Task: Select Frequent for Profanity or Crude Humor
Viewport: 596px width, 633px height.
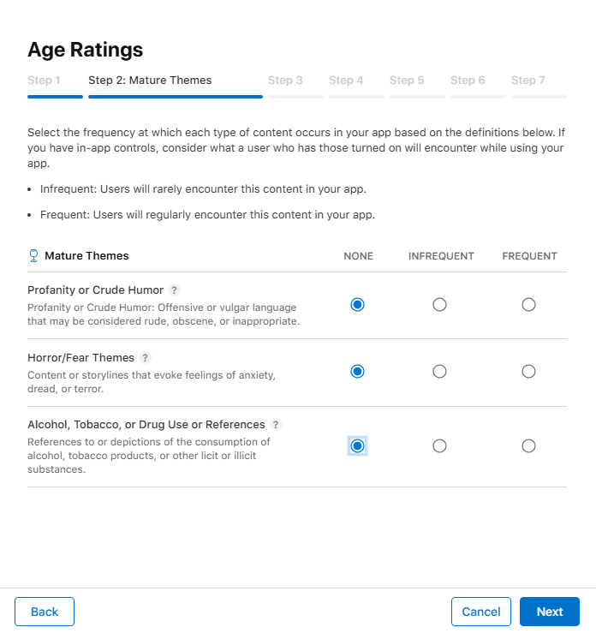Action: pyautogui.click(x=528, y=304)
